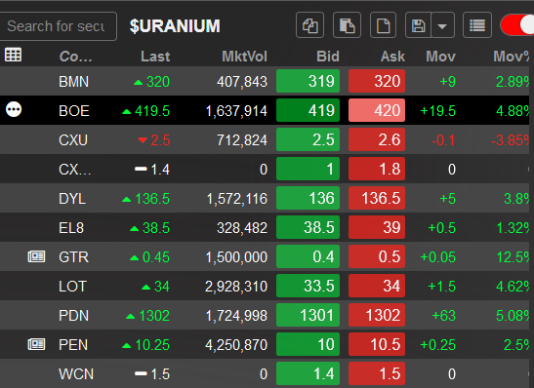Open the GTR news announcement icon

[x=36, y=256]
